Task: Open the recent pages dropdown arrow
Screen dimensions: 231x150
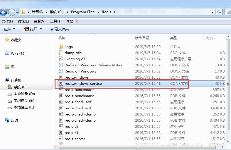Action: click(x=17, y=13)
